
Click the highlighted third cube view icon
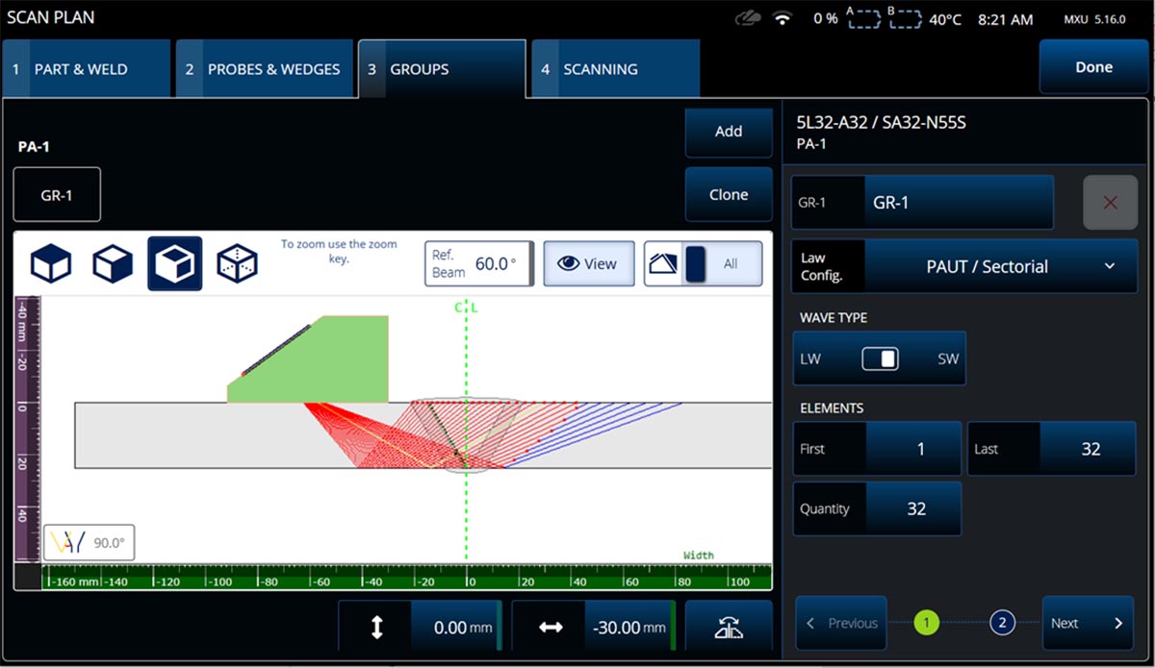(174, 263)
